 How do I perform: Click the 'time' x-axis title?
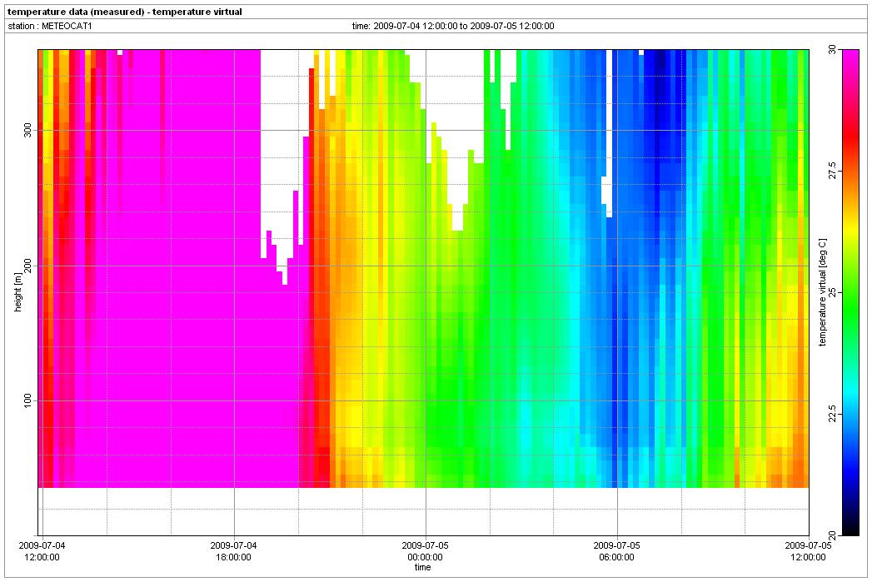coord(423,568)
